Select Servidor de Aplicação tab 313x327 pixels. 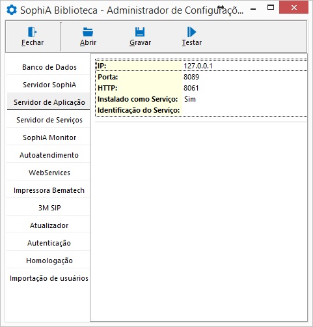point(48,102)
